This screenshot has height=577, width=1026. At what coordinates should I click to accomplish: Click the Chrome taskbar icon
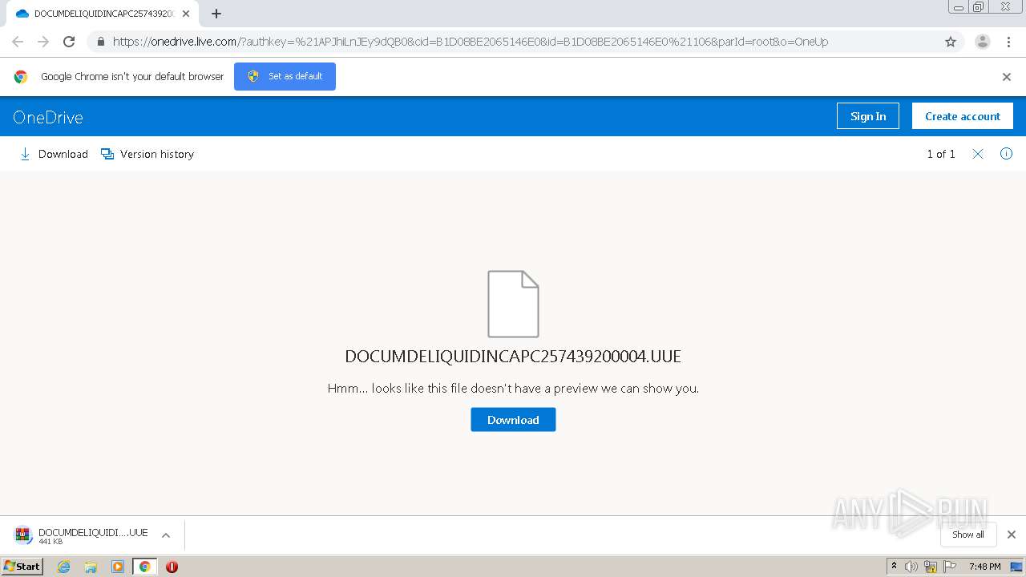tap(144, 567)
